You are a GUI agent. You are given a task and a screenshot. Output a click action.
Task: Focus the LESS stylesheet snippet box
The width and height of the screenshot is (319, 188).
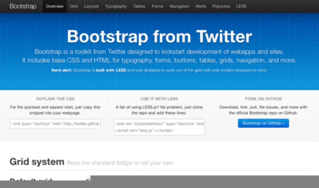click(x=159, y=127)
